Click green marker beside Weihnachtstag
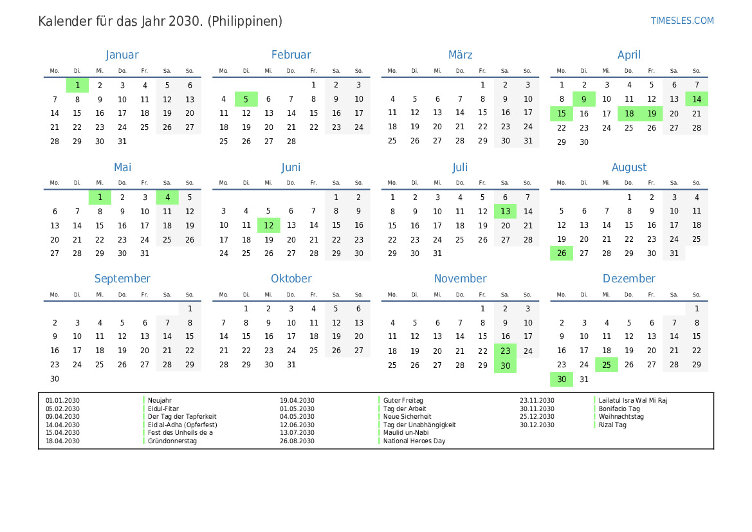The height and width of the screenshot is (532, 752). pos(595,416)
